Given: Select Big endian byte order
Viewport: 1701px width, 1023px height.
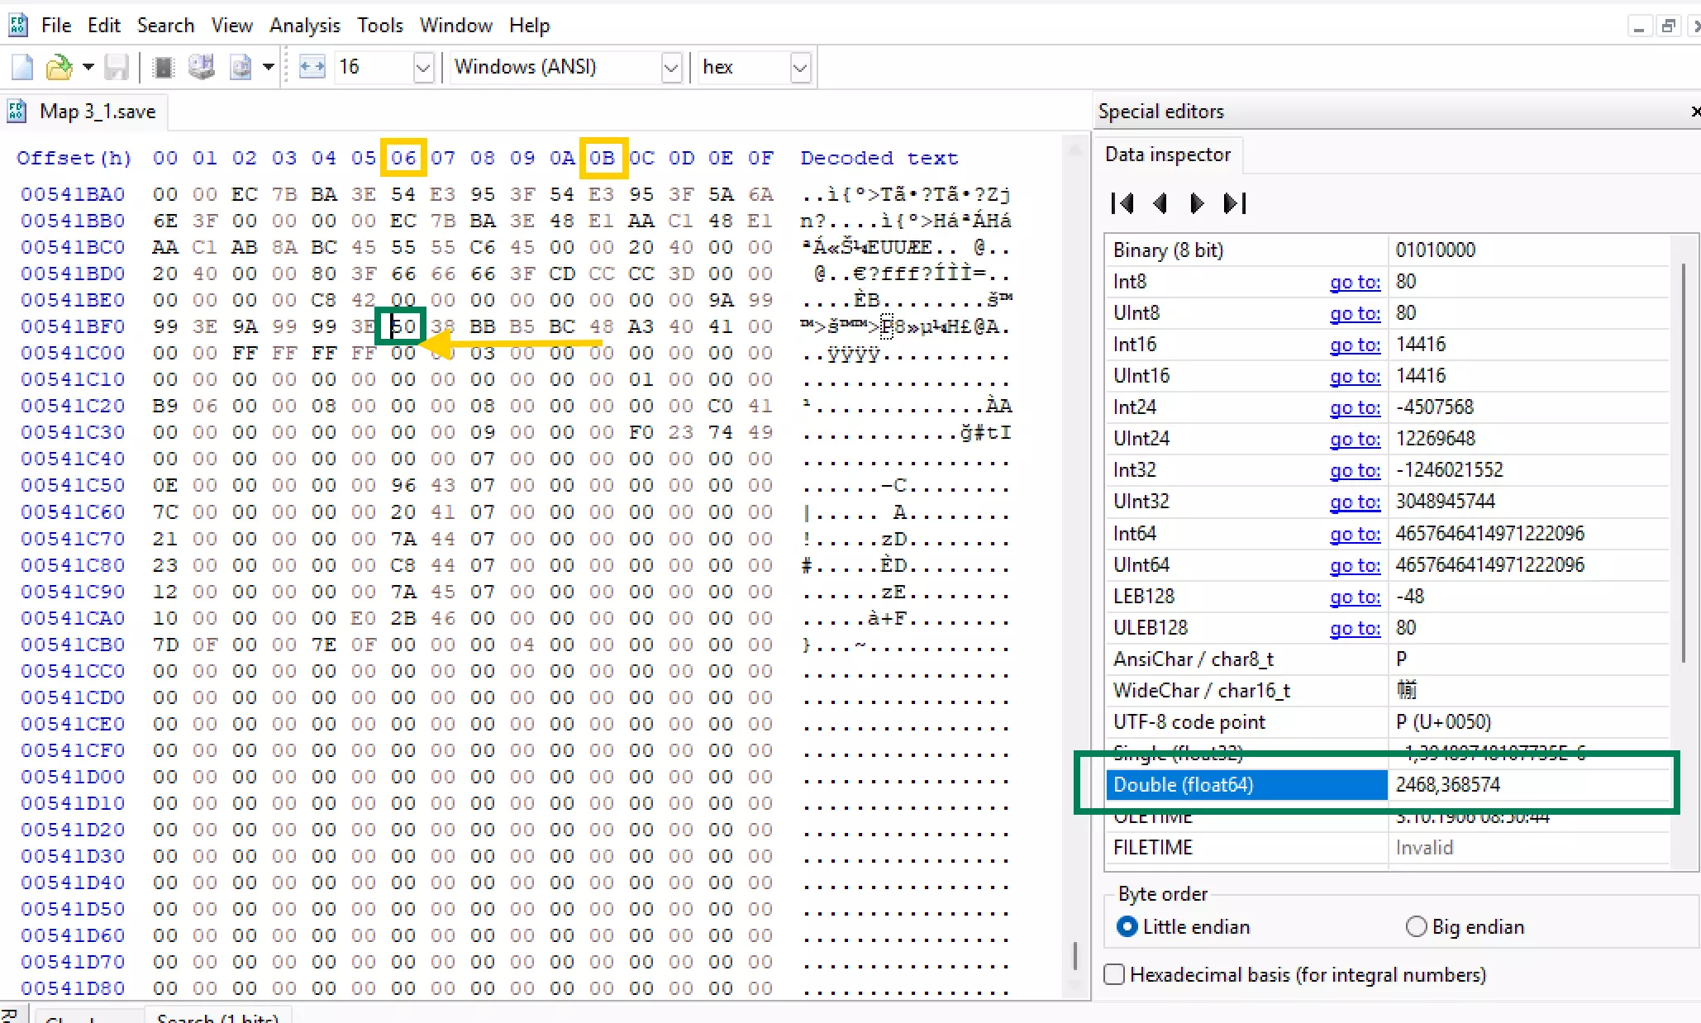Looking at the screenshot, I should (x=1417, y=926).
